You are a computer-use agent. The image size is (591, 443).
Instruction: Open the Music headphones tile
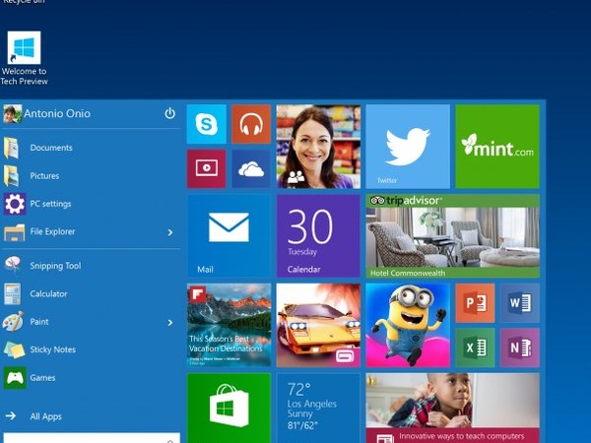(x=251, y=124)
